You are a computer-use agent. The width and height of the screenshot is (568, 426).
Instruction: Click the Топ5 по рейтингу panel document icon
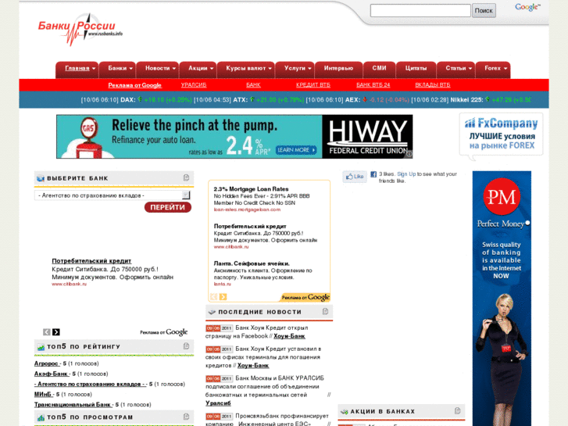click(x=186, y=345)
